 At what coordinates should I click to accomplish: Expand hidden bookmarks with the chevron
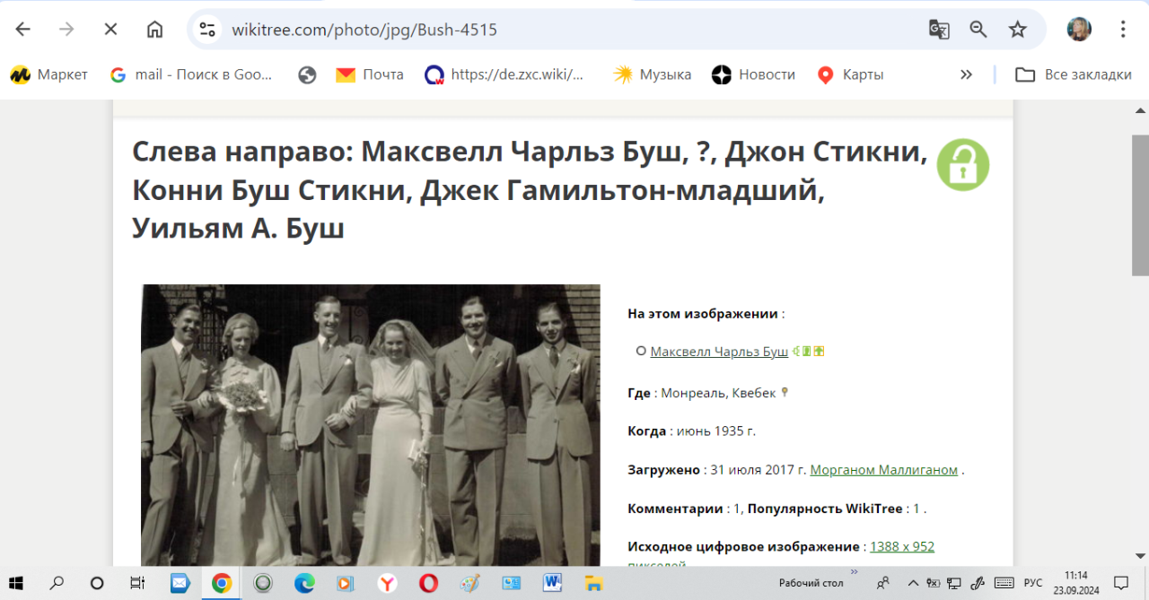[x=966, y=74]
